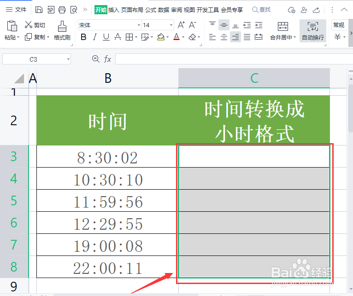Click cloud sync status icon
Image resolution: width=353 pixels, height=296 pixels.
292,10
